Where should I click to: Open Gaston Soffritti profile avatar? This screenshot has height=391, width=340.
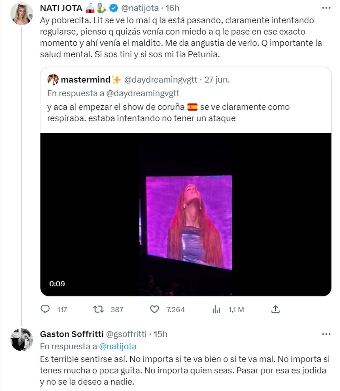pos(22,339)
